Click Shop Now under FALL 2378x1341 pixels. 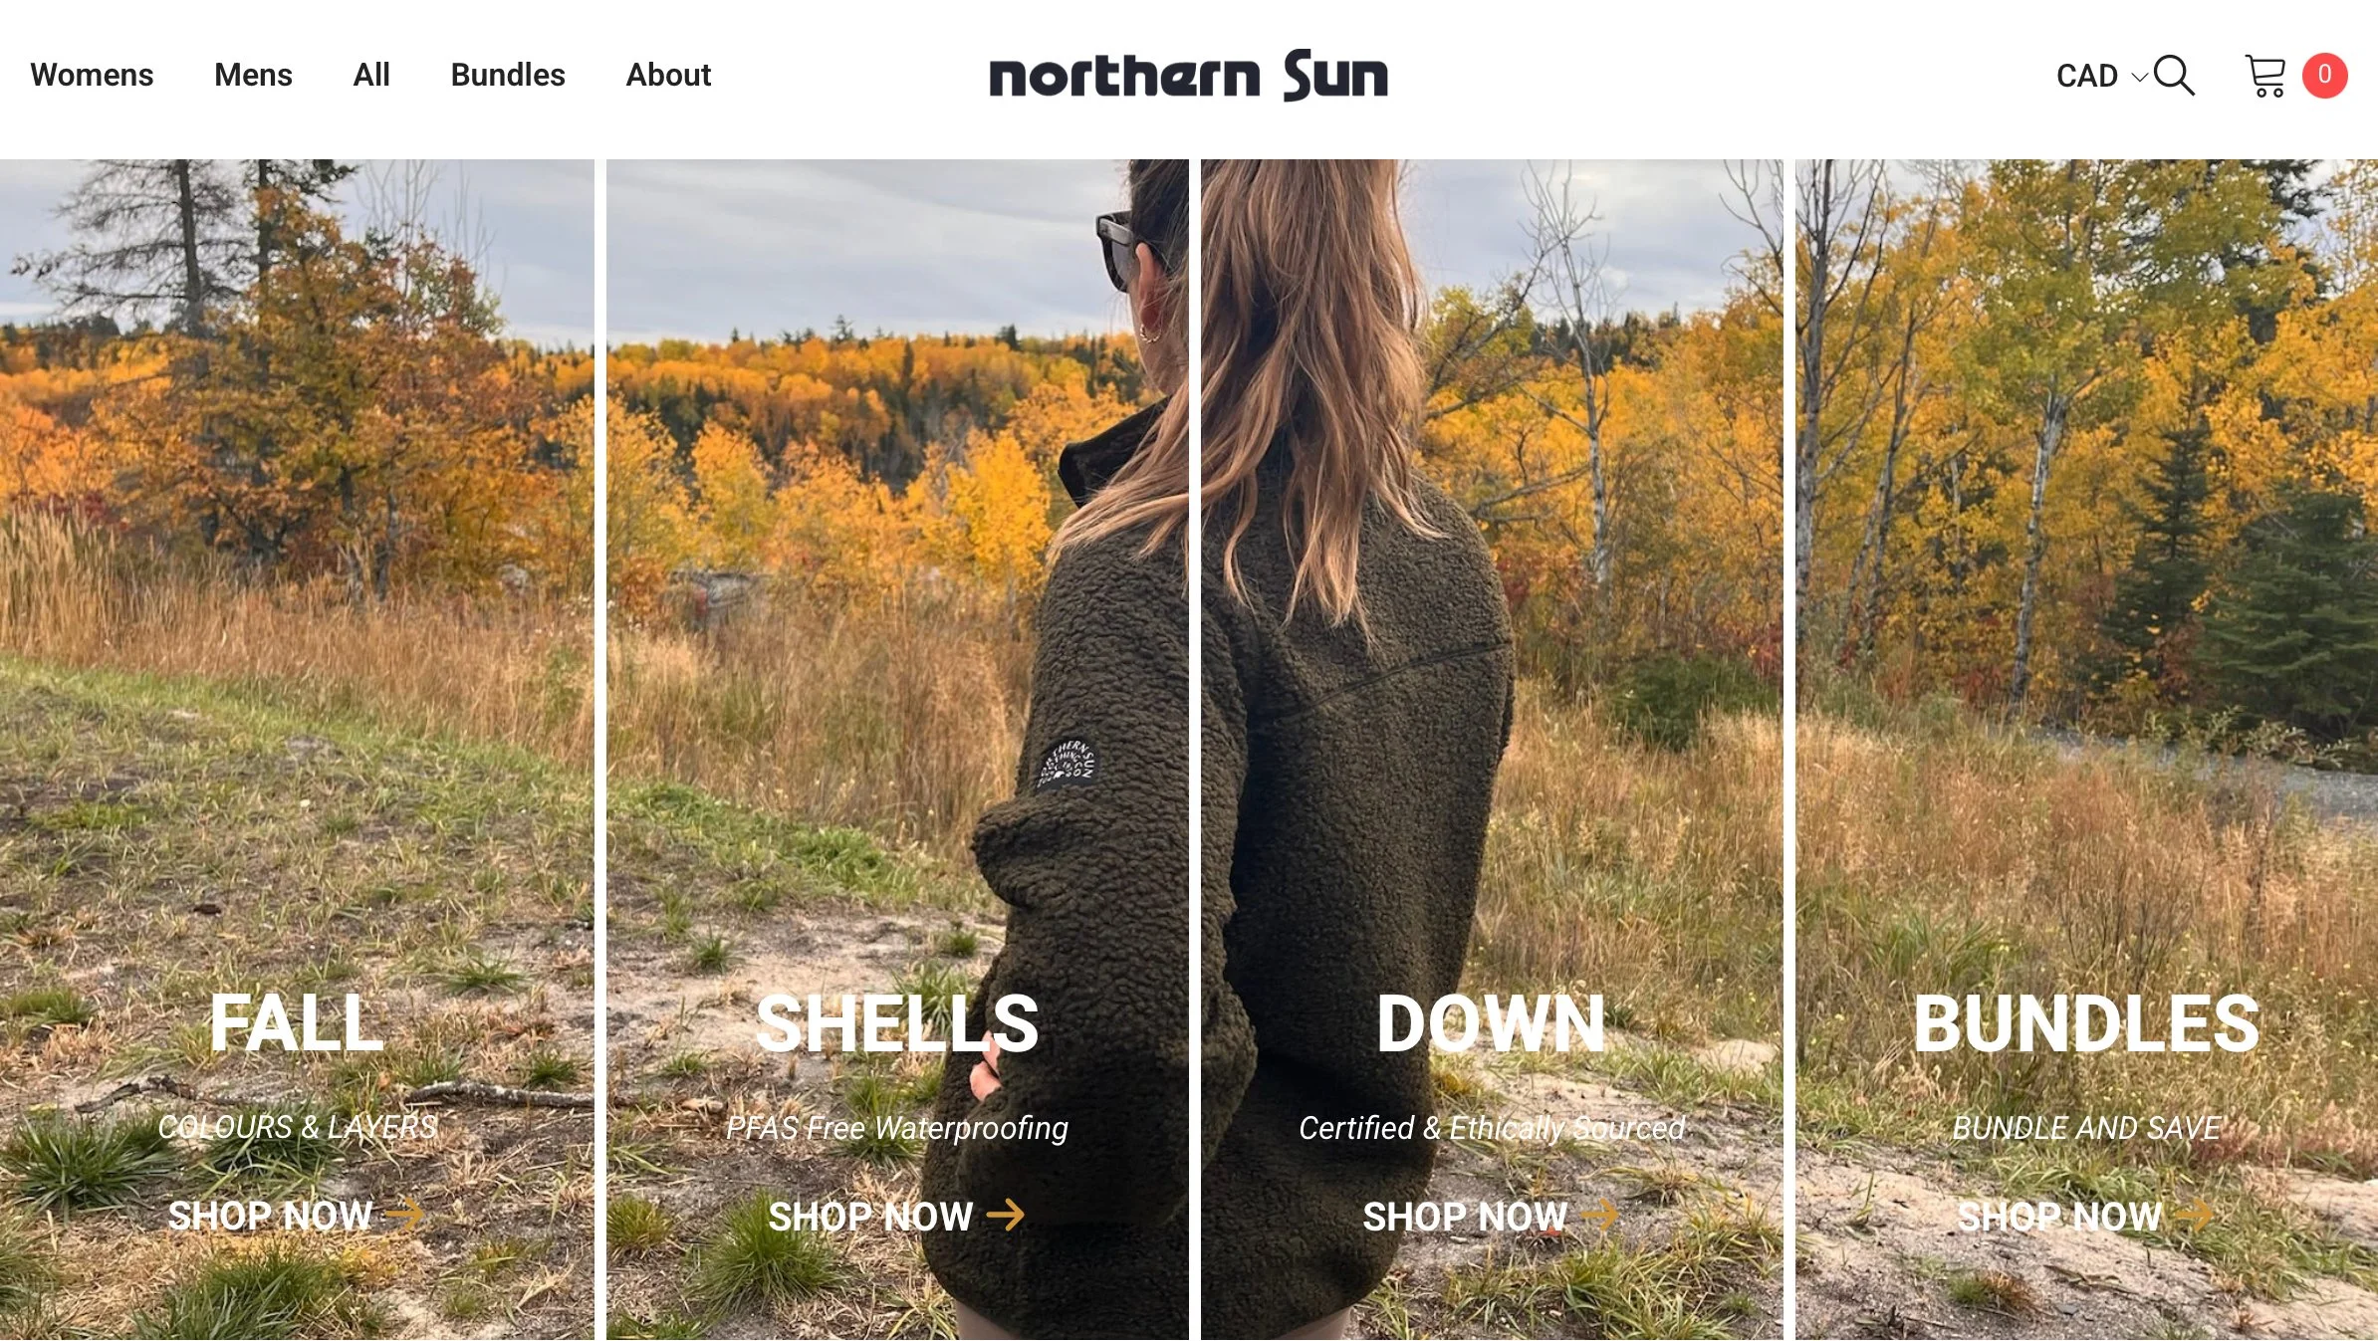[270, 1216]
